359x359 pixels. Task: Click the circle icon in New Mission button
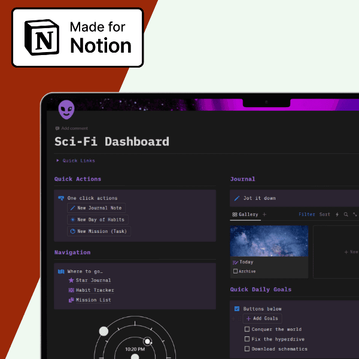pyautogui.click(x=72, y=231)
